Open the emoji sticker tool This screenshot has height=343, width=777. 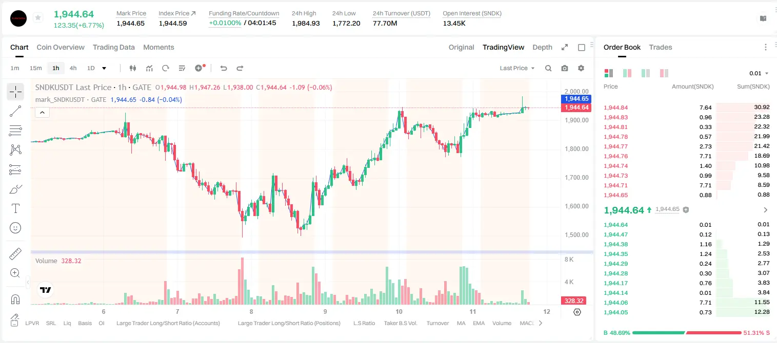click(x=15, y=228)
